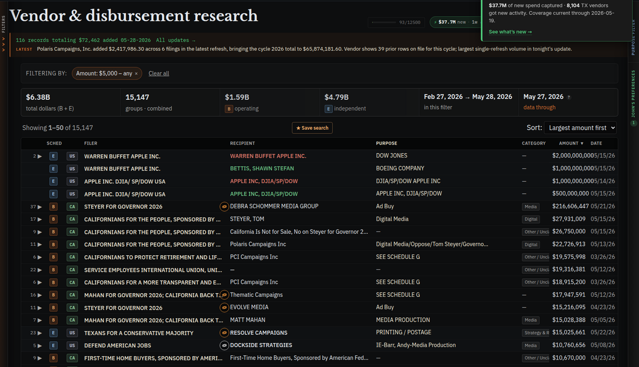Remove the Amount $5,000 – any filter chip
Screen dimensions: 639x367
coord(136,73)
